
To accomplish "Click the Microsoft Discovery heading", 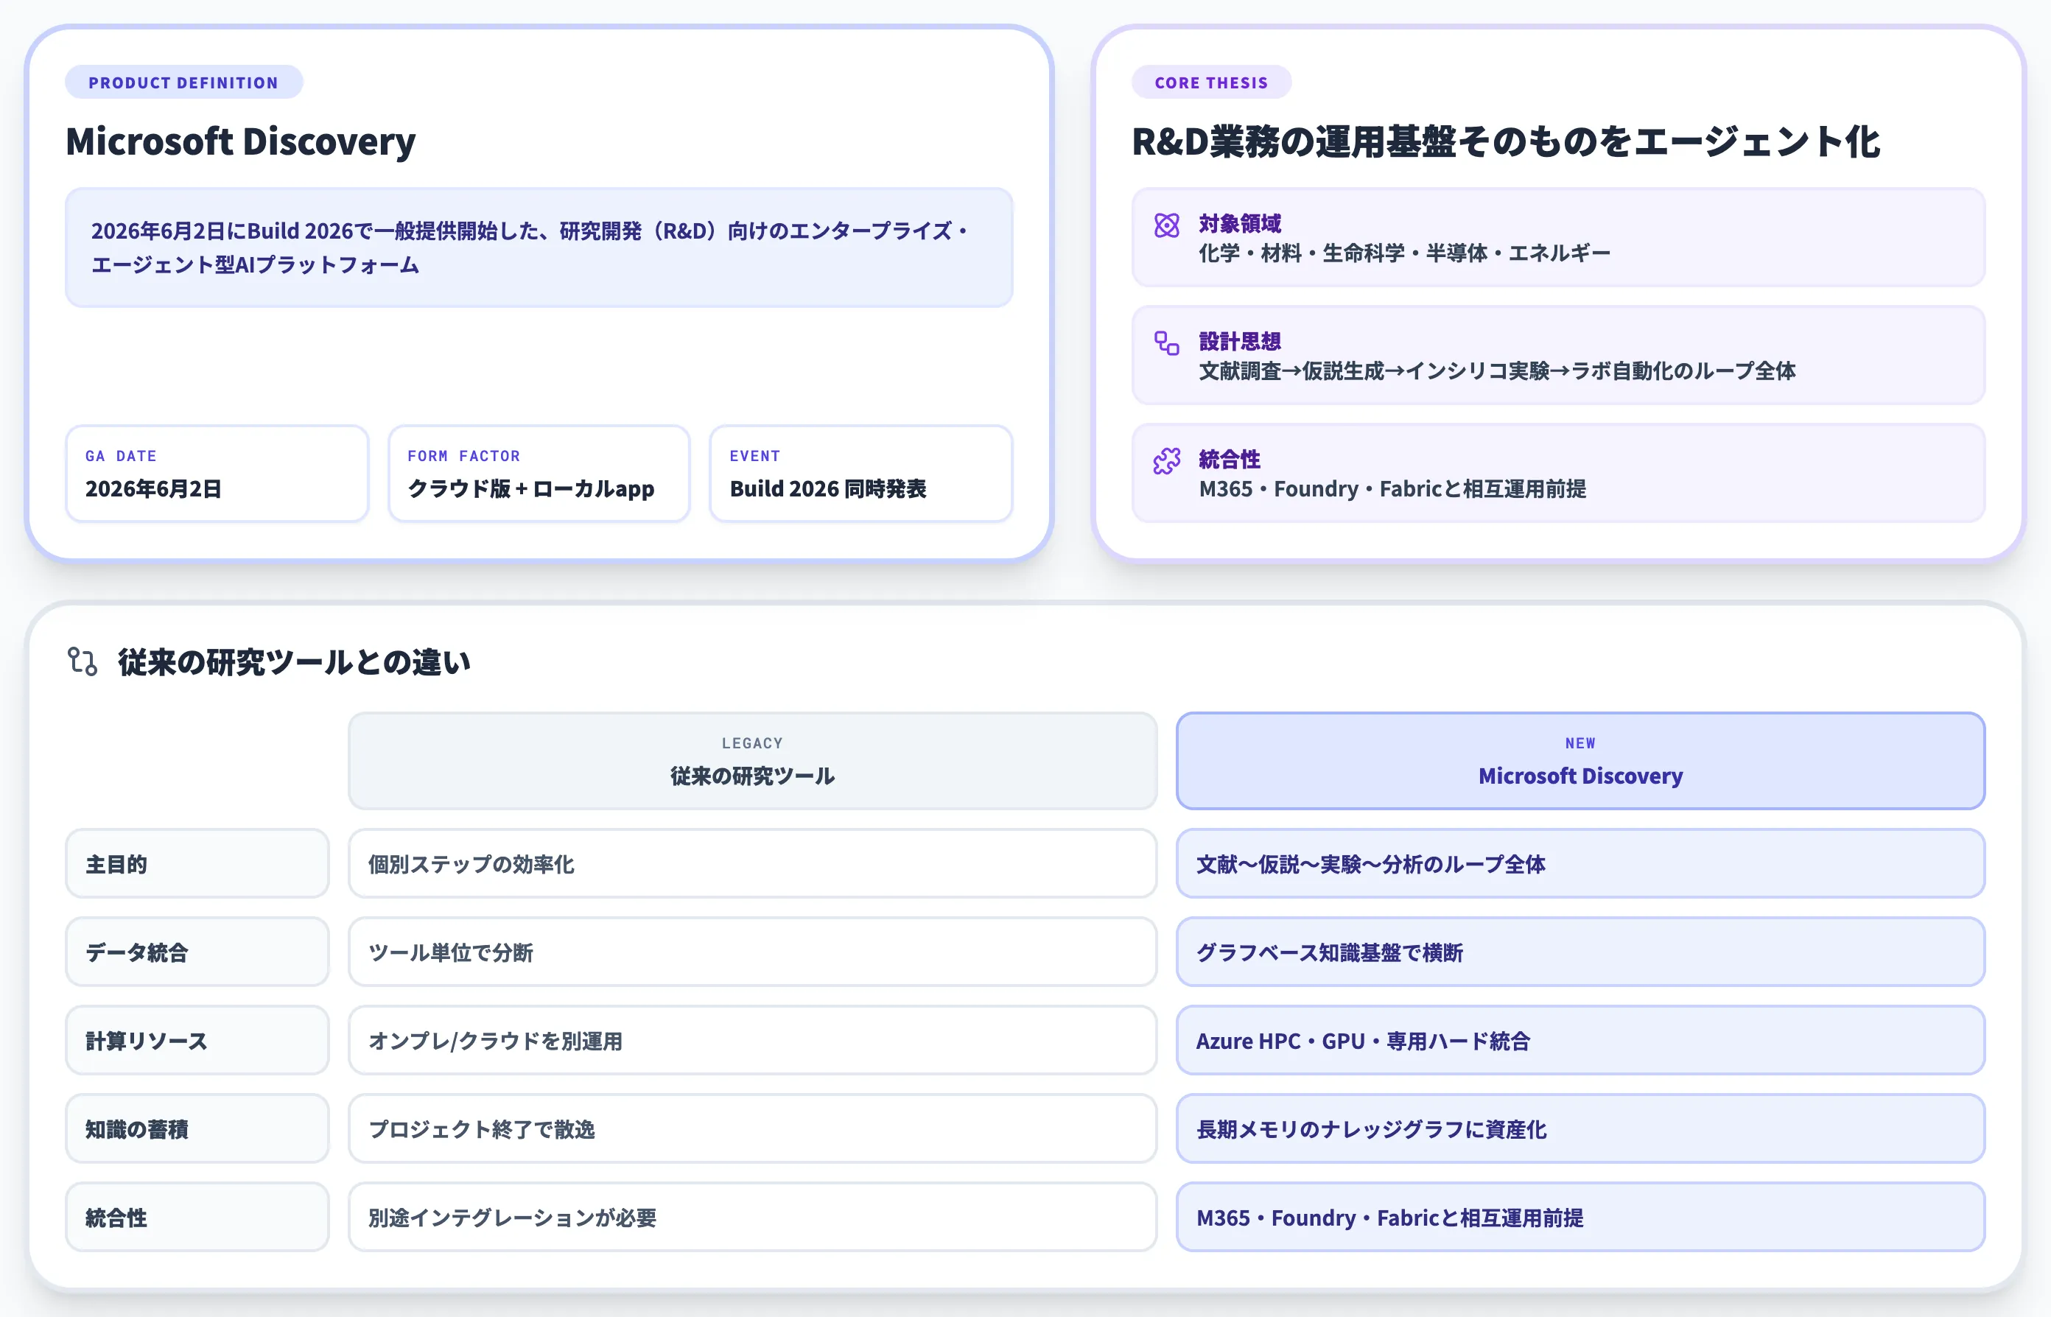I will tap(240, 141).
